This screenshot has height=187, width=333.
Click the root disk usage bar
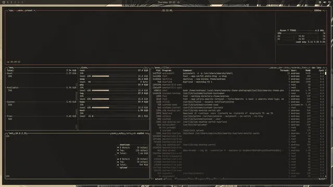pos(114,76)
